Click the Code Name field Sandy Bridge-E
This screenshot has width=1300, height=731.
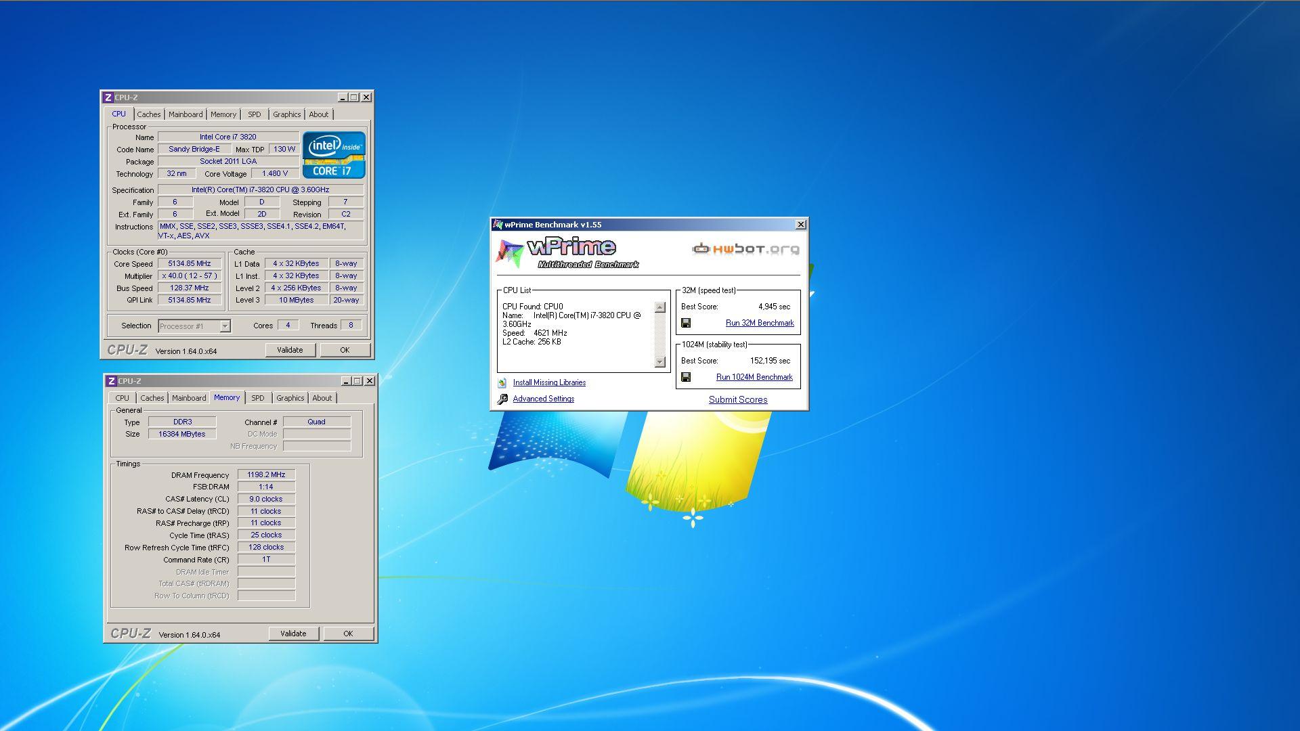click(194, 150)
